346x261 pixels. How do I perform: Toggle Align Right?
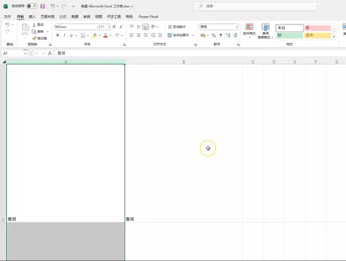point(145,35)
